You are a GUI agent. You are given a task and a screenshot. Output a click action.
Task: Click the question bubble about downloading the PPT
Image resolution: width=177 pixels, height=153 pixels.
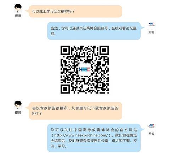75,111
